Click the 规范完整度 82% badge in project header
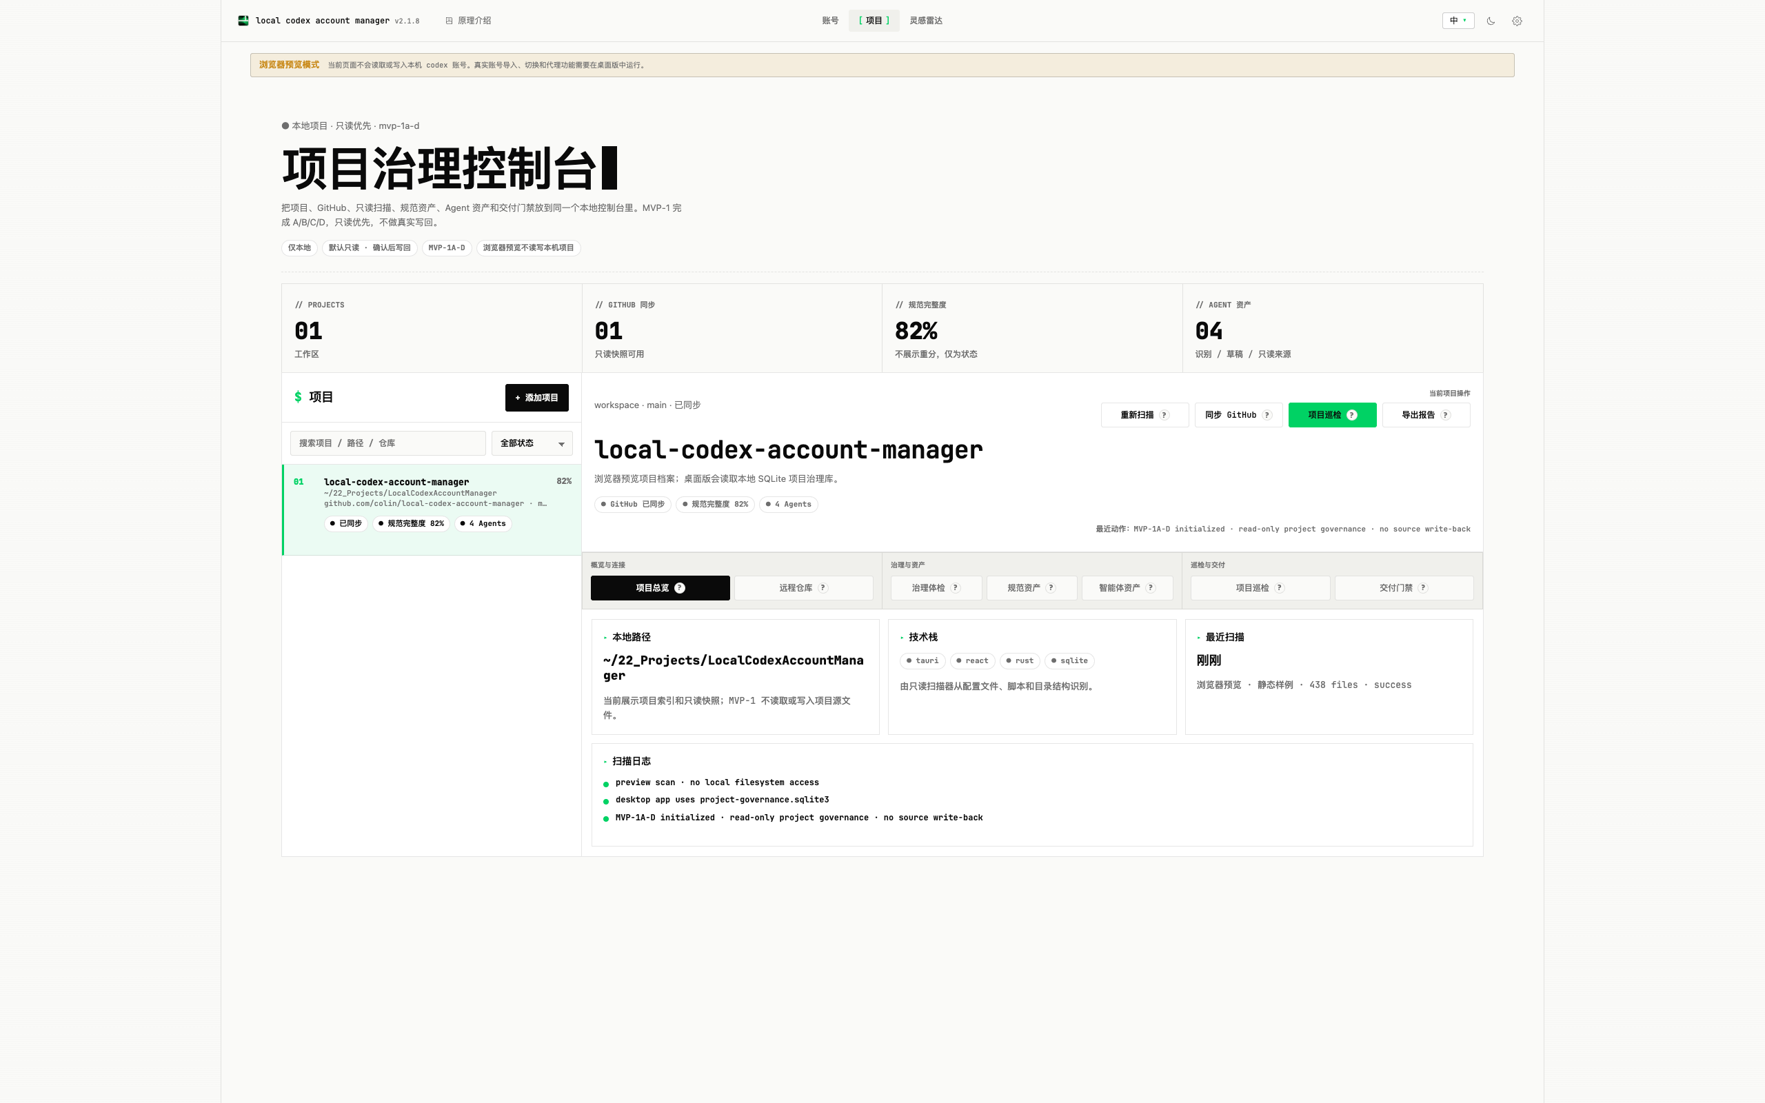This screenshot has width=1765, height=1103. pyautogui.click(x=715, y=504)
